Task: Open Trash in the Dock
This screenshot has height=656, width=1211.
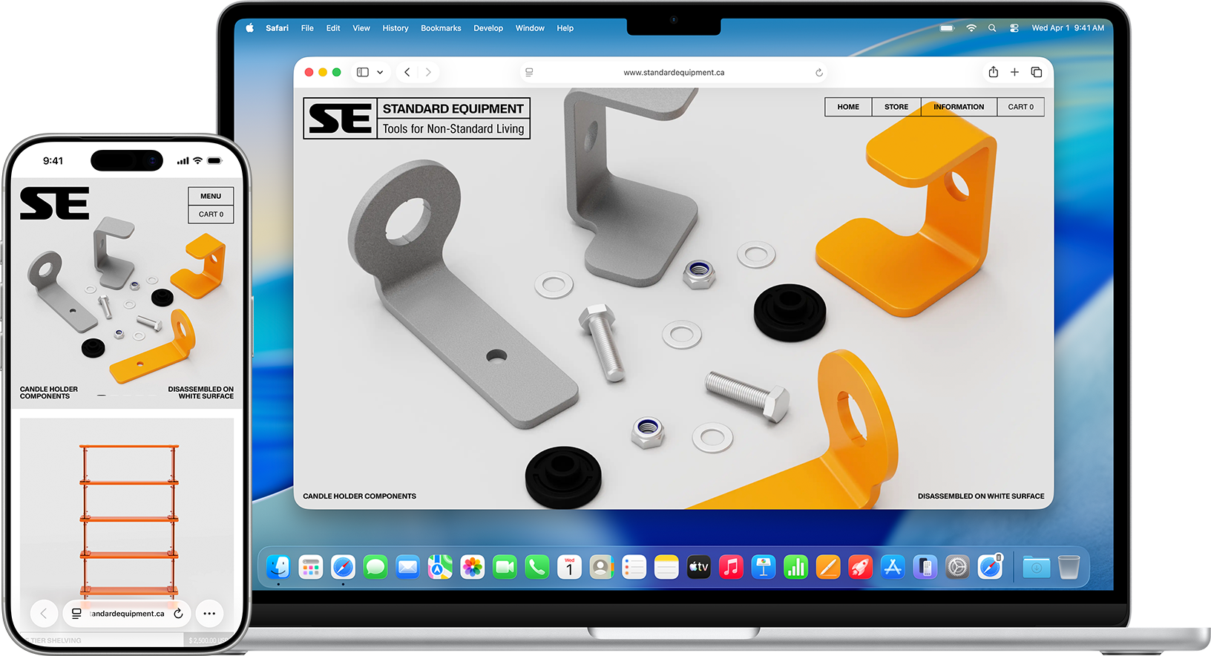Action: (1069, 568)
